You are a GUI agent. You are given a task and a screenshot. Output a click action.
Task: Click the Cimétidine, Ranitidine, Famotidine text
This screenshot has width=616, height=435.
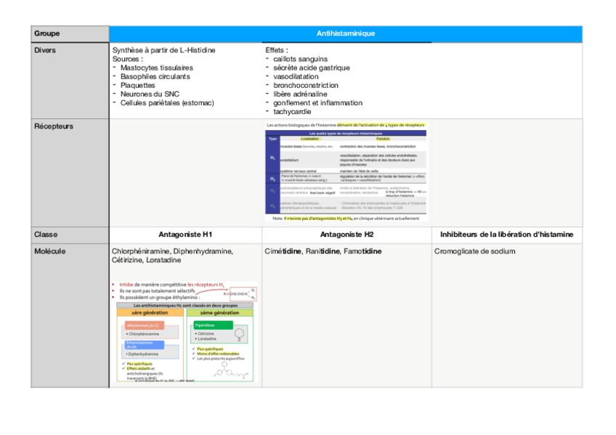(x=323, y=251)
